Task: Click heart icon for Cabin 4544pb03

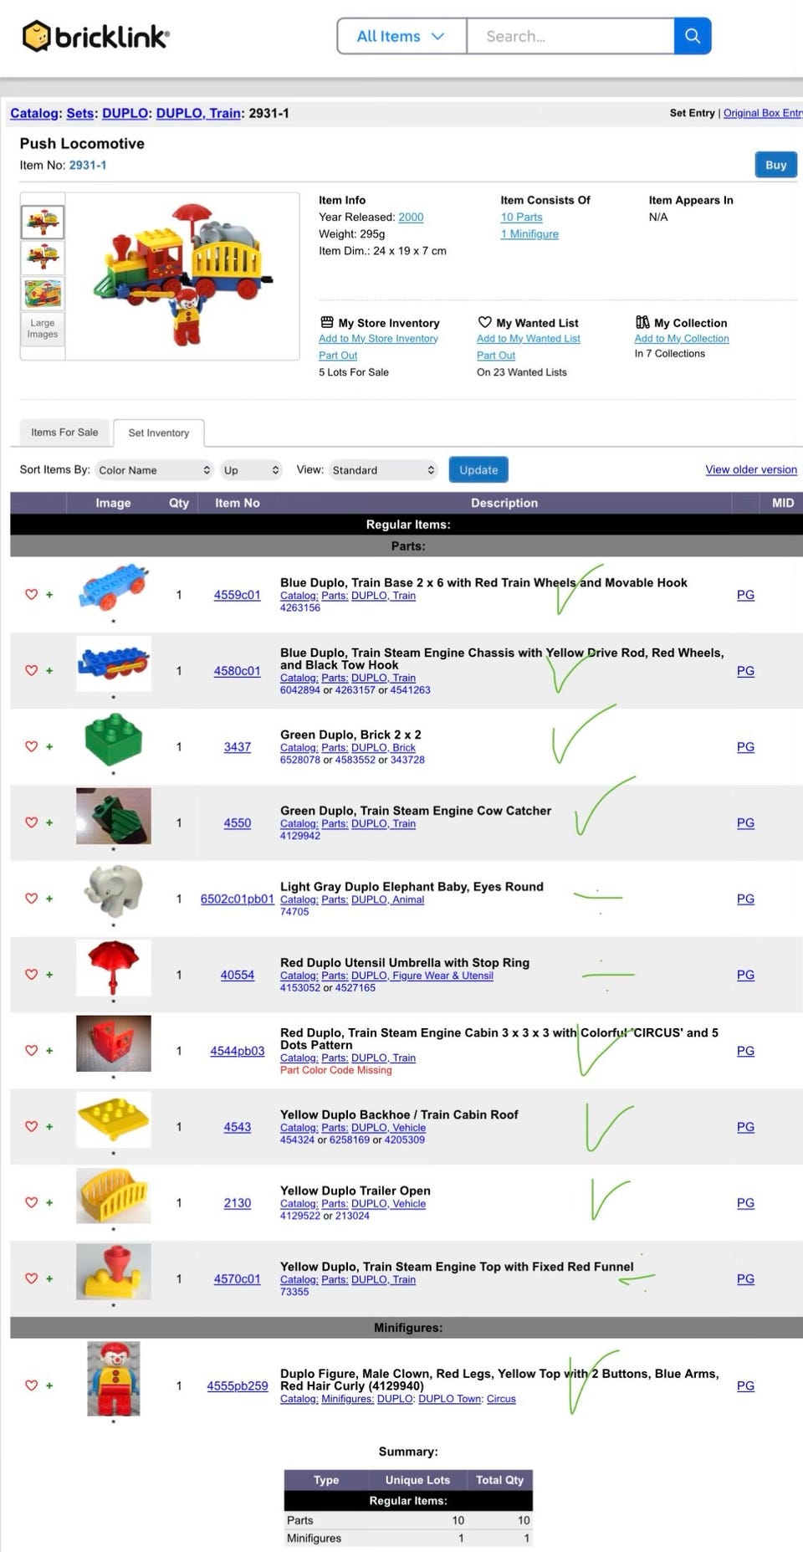Action: click(x=31, y=1050)
